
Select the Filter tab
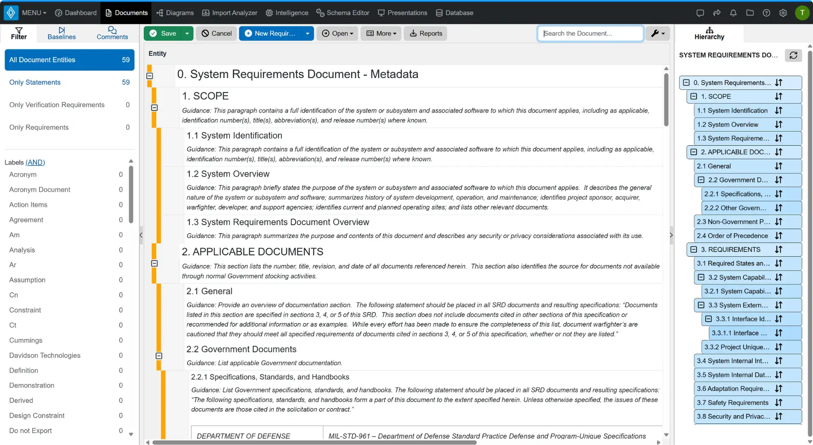pos(19,33)
